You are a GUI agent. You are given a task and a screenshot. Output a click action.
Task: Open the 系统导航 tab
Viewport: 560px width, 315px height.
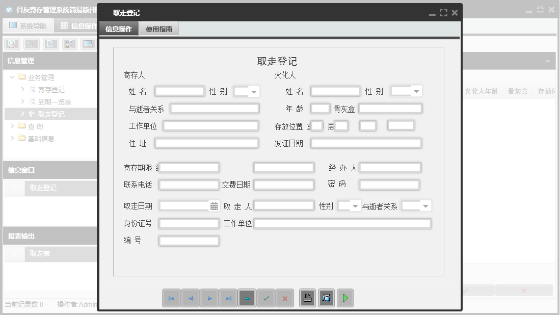coord(28,25)
